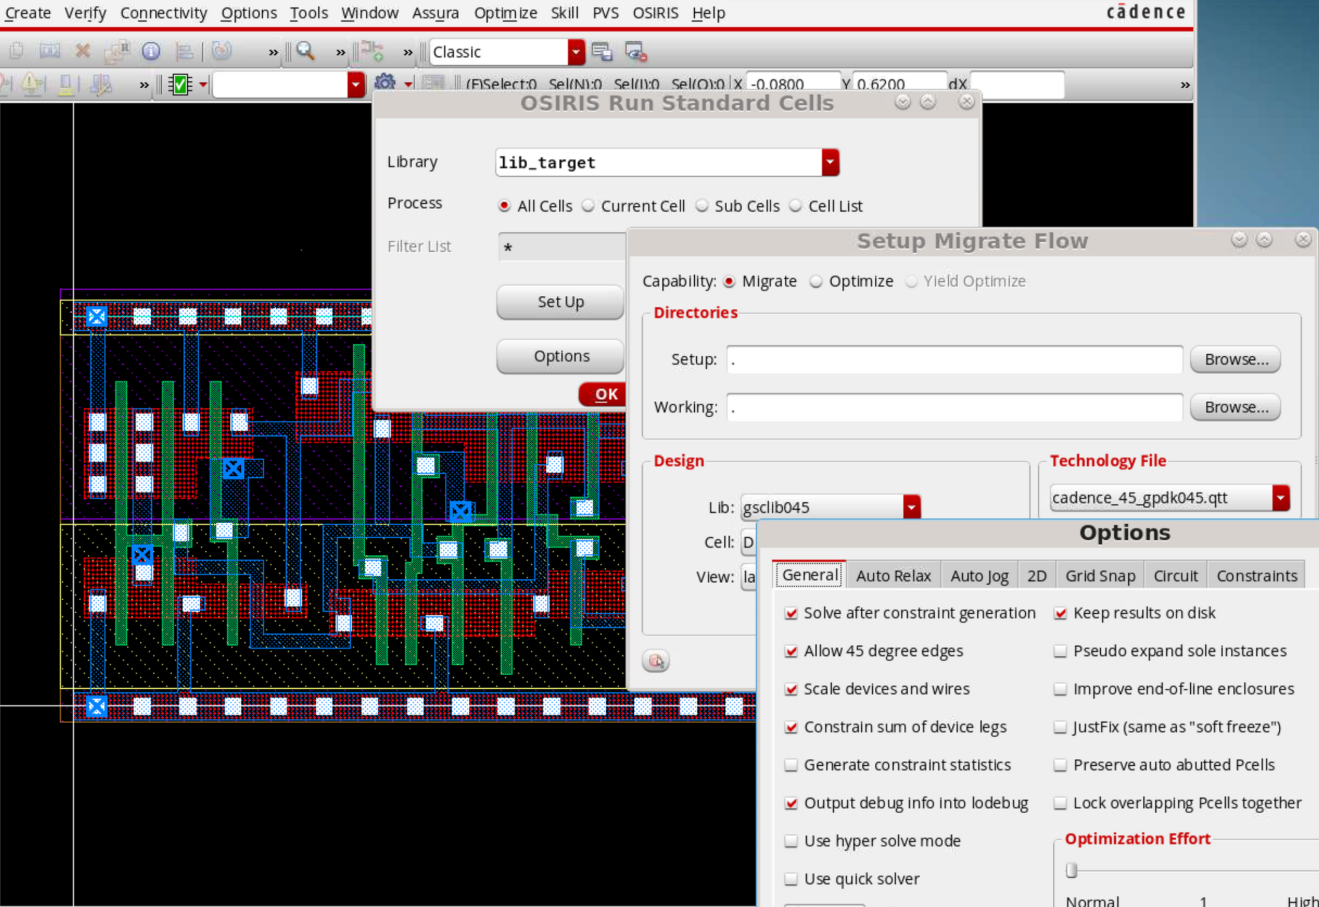The image size is (1319, 907).
Task: Switch to the Grid Snap tab
Action: pos(1100,575)
